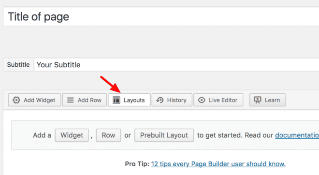
Task: Select the Add Widget toolbar button
Action: pyautogui.click(x=35, y=100)
